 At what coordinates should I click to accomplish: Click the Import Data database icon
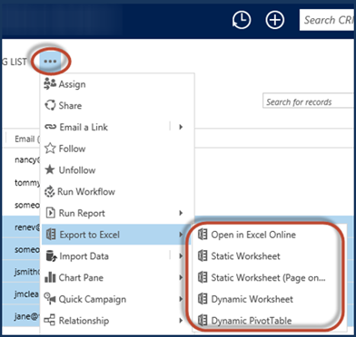[51, 256]
